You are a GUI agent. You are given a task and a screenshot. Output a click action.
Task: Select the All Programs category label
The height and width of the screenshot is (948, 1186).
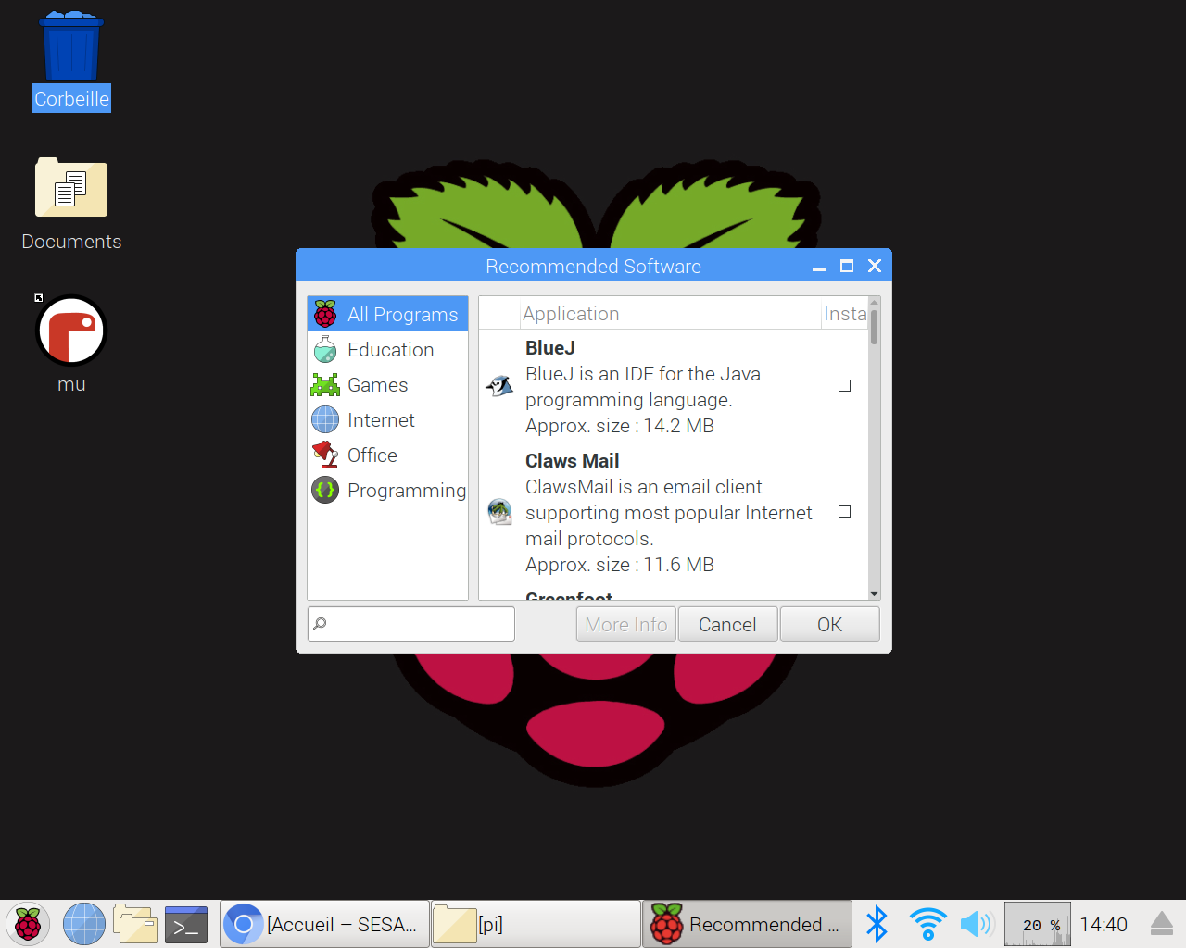coord(402,315)
